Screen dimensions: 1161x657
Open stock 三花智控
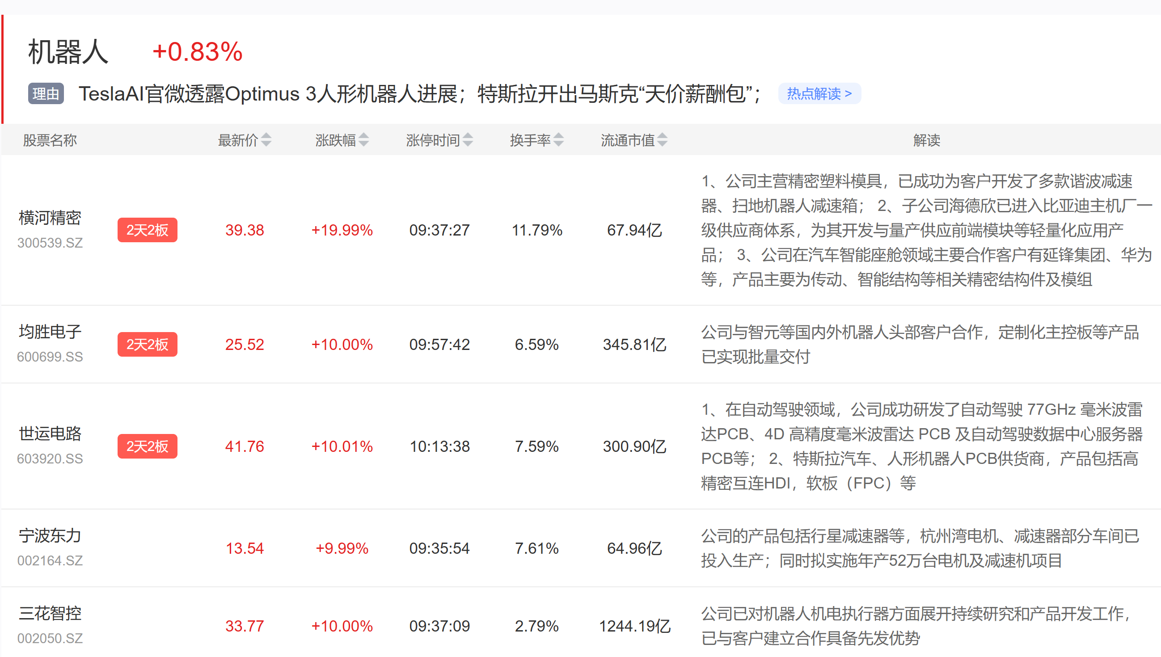point(50,613)
